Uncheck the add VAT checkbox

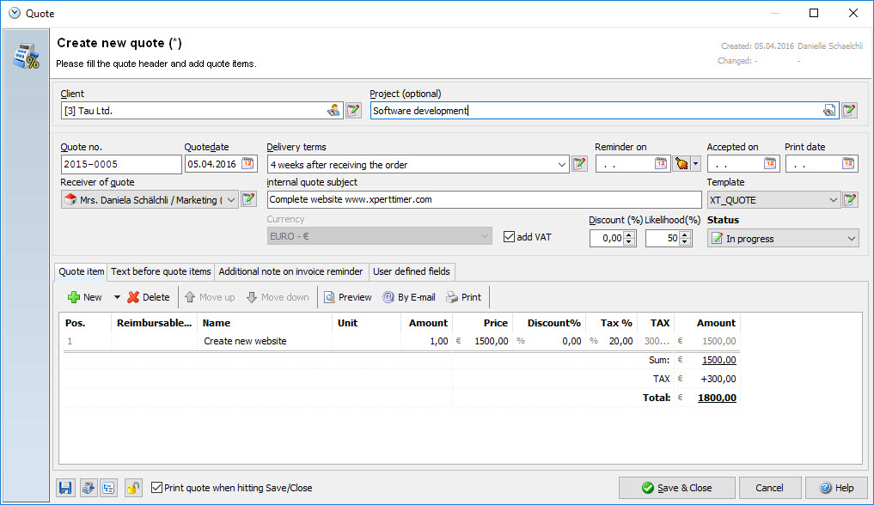[x=510, y=237]
